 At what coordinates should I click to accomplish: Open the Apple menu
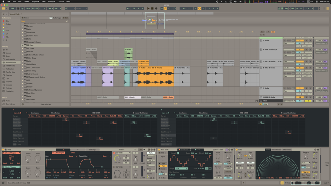coord(3,1)
